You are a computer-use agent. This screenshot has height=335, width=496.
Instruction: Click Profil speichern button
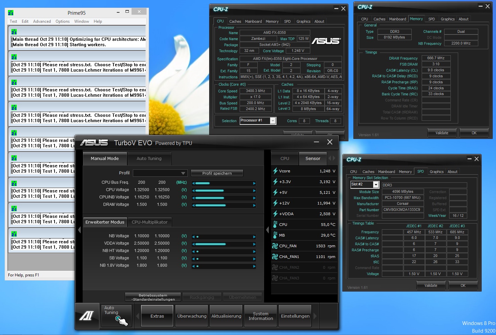pyautogui.click(x=217, y=173)
